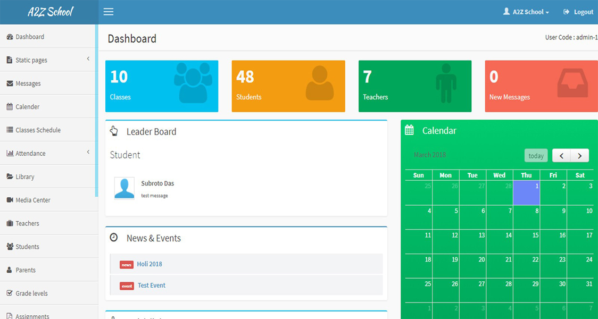This screenshot has height=319, width=598.
Task: Open the Teachers briefcase icon
Action: point(10,223)
